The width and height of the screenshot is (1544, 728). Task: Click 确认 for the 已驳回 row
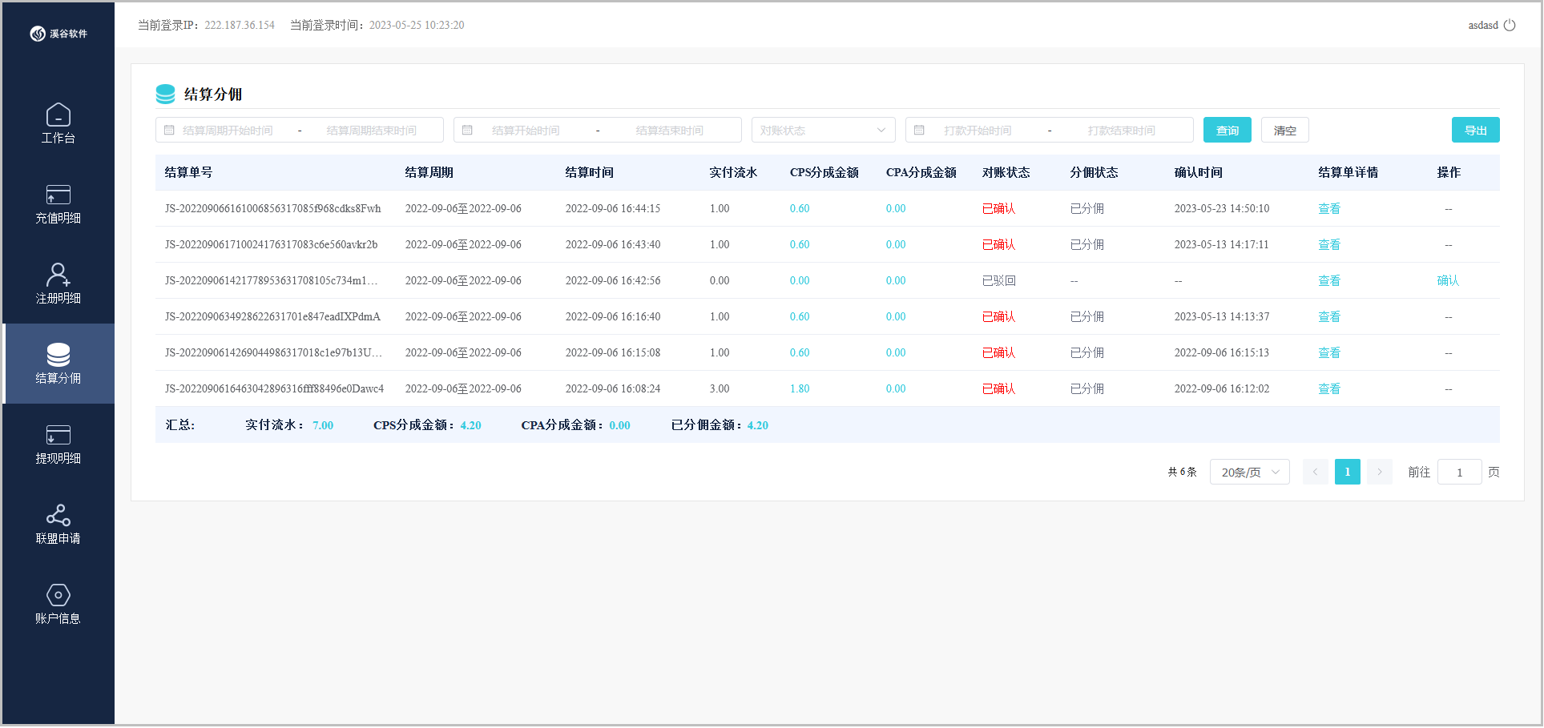pyautogui.click(x=1448, y=280)
